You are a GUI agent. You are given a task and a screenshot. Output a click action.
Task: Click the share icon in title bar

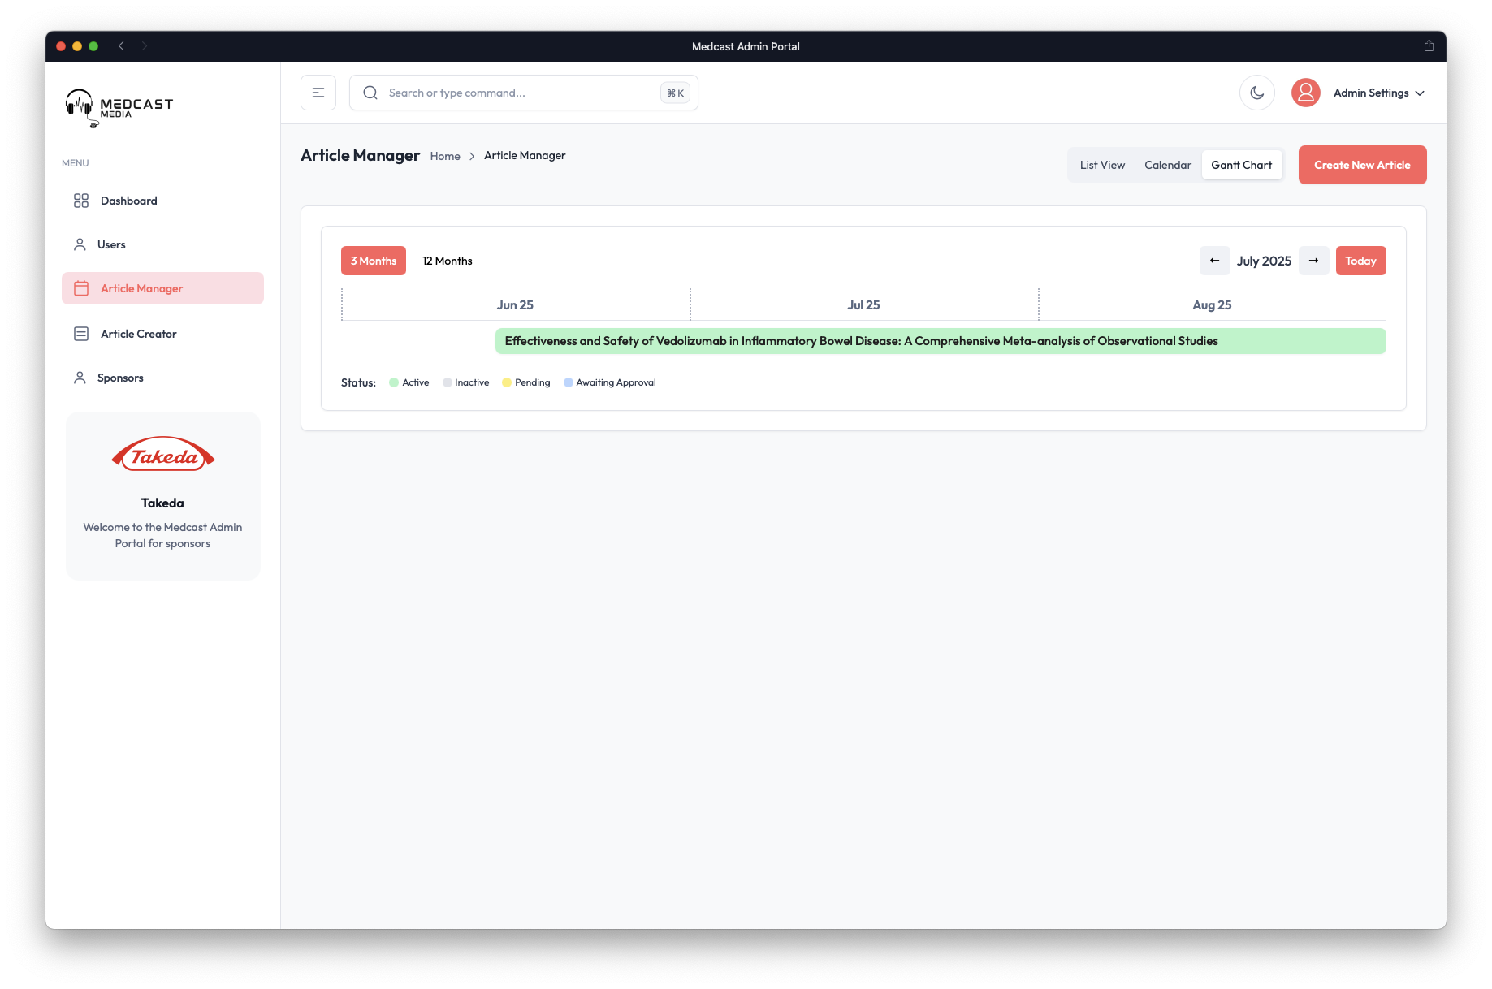tap(1429, 46)
